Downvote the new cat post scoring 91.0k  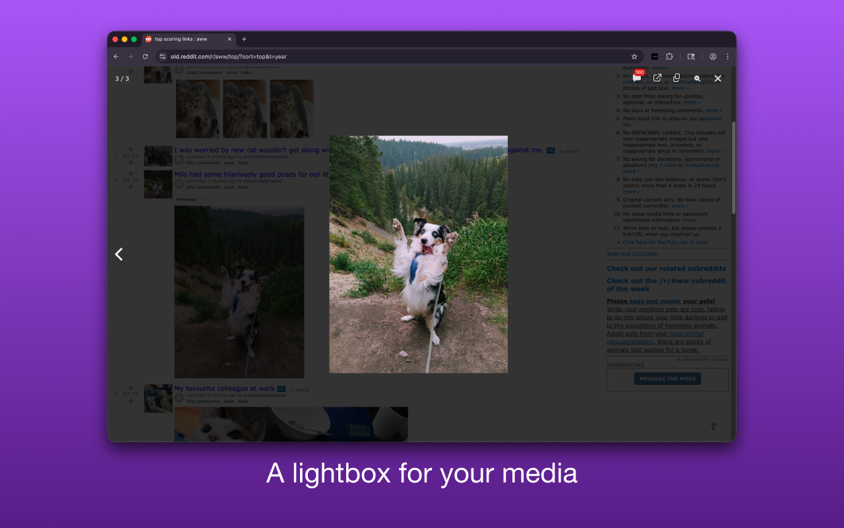131,162
